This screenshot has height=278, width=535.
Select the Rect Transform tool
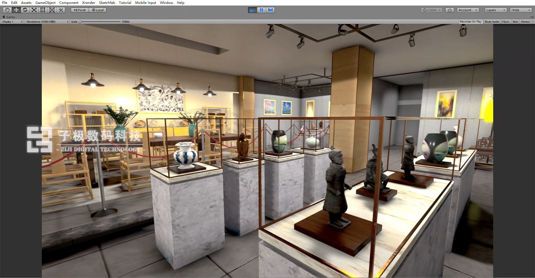[x=43, y=10]
